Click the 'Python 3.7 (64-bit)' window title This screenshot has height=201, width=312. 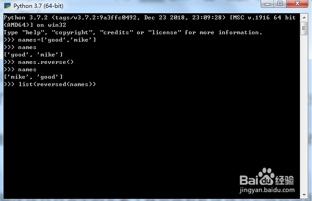pos(38,6)
